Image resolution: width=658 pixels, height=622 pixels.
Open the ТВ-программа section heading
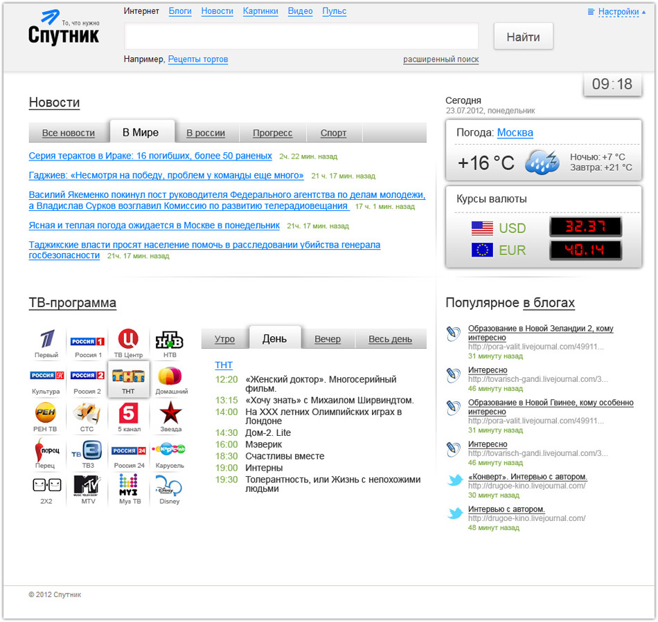coord(72,302)
